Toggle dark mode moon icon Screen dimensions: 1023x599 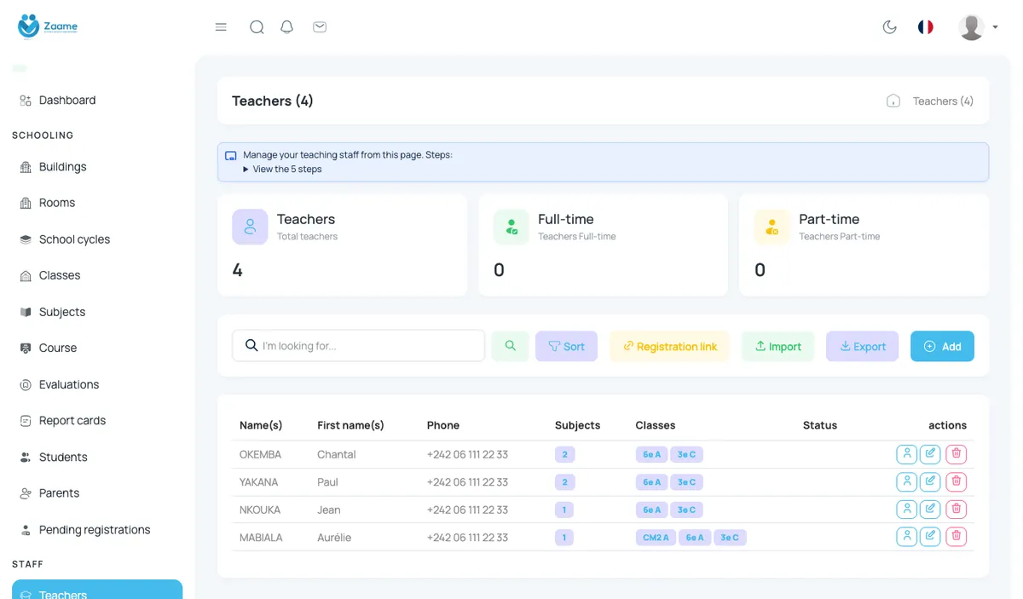click(x=889, y=27)
